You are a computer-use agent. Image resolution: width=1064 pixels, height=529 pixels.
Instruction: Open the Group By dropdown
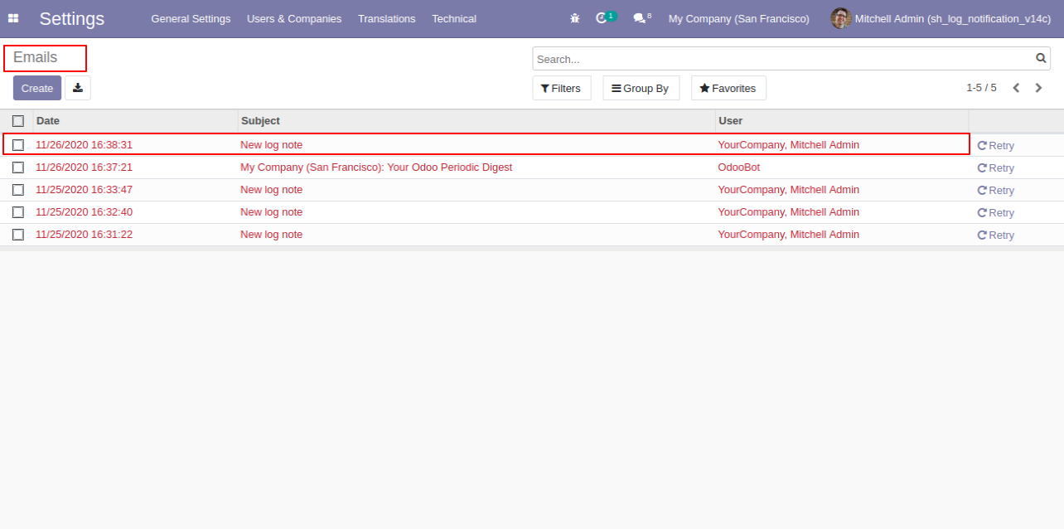641,88
